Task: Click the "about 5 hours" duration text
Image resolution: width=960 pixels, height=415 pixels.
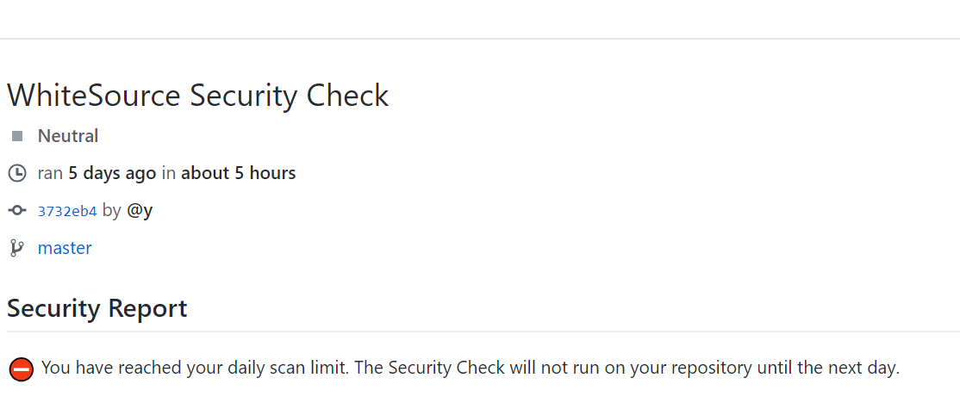Action: tap(238, 173)
